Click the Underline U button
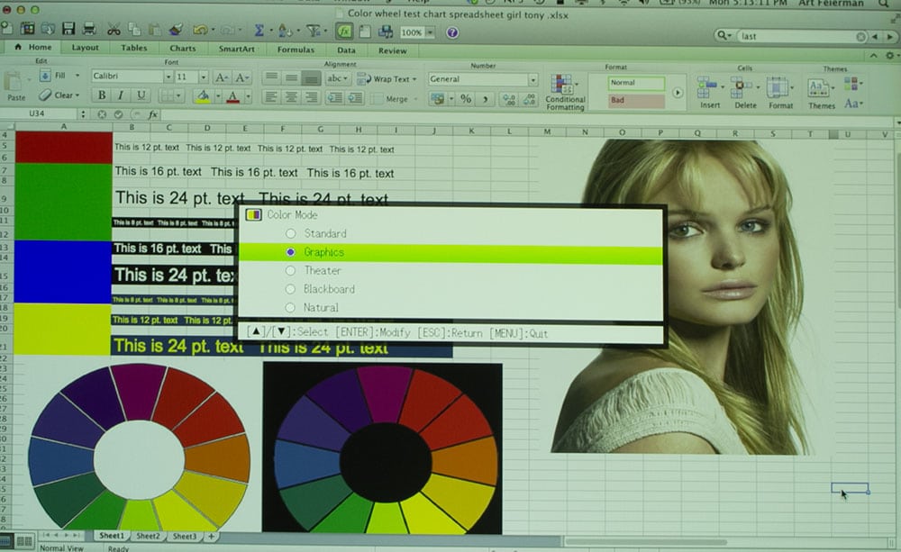Image resolution: width=901 pixels, height=552 pixels. 141,95
